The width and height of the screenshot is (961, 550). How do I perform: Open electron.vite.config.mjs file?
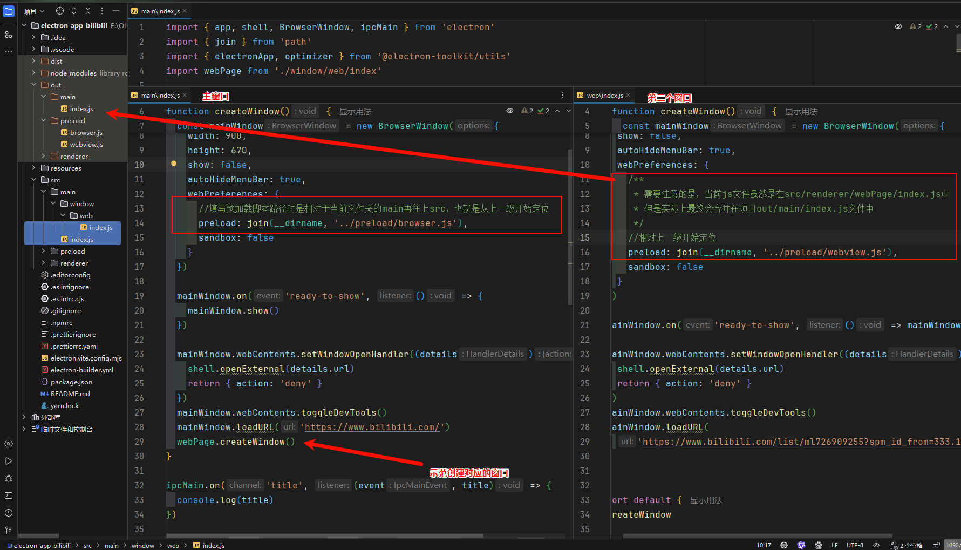[81, 358]
